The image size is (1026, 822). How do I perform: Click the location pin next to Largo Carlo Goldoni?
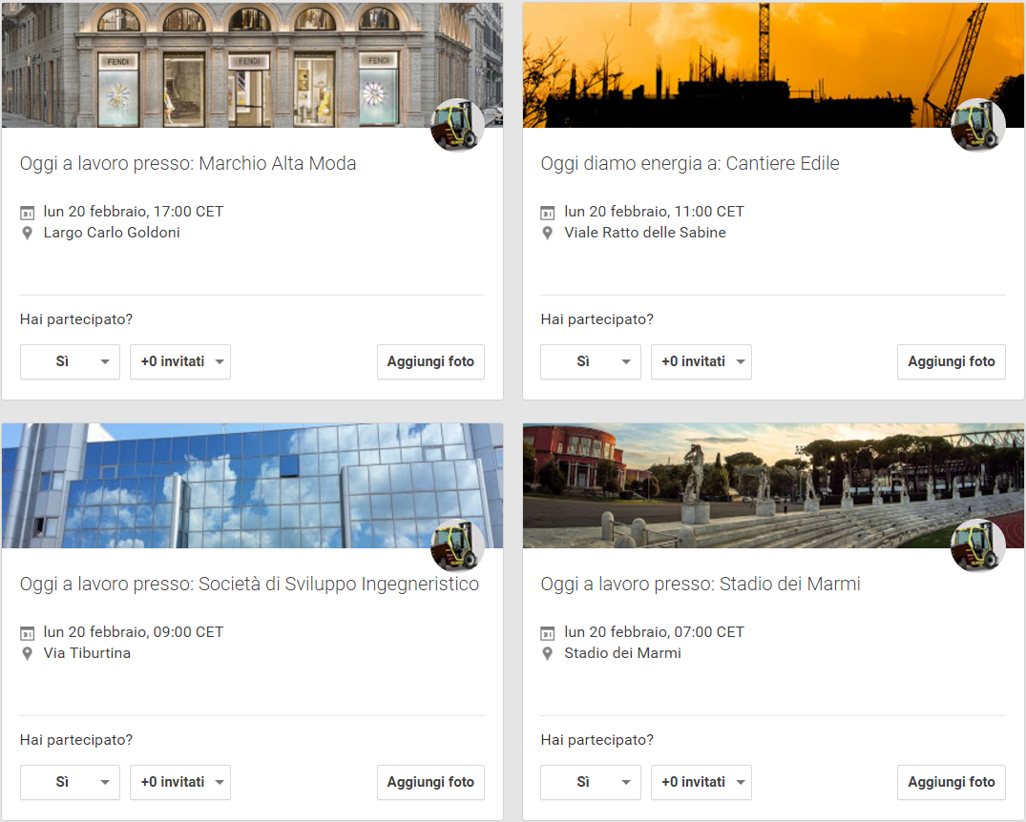coord(28,234)
